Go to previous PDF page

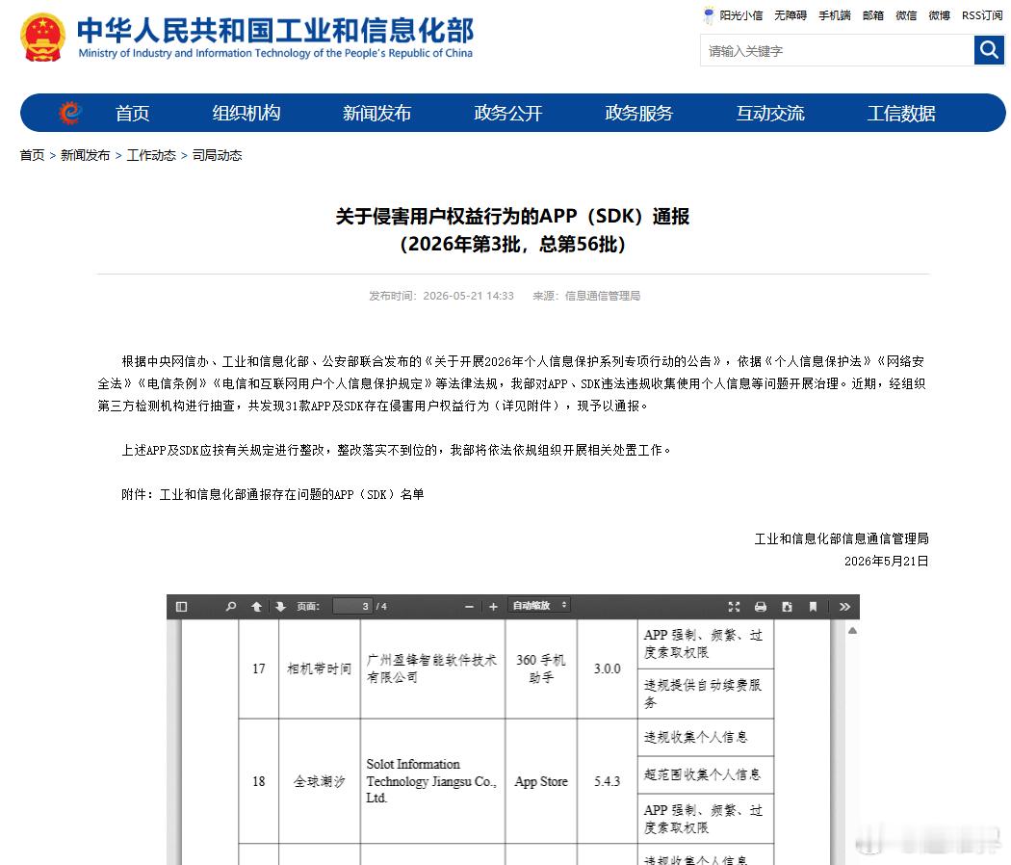point(257,606)
